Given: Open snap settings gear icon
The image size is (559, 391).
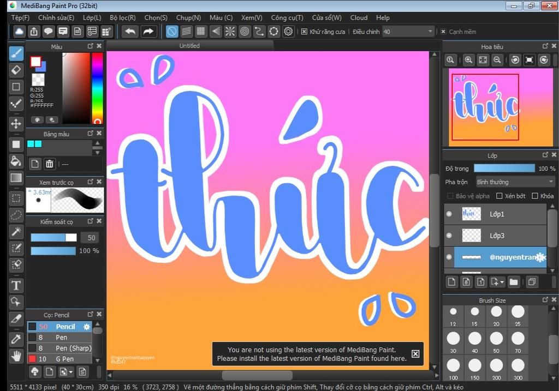Looking at the screenshot, I should click(288, 32).
